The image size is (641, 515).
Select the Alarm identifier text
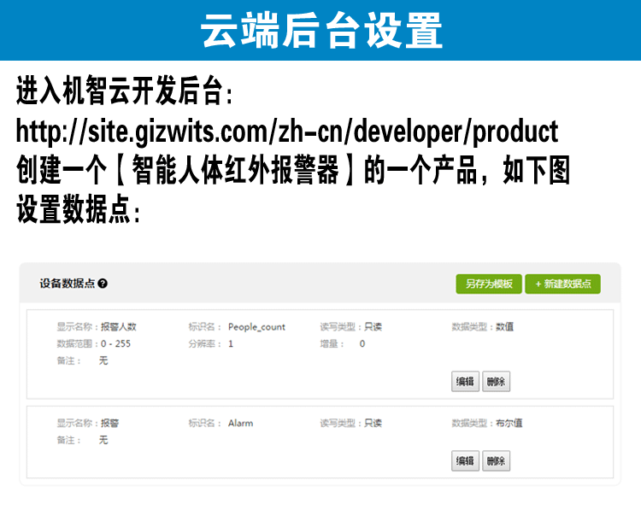pos(240,423)
